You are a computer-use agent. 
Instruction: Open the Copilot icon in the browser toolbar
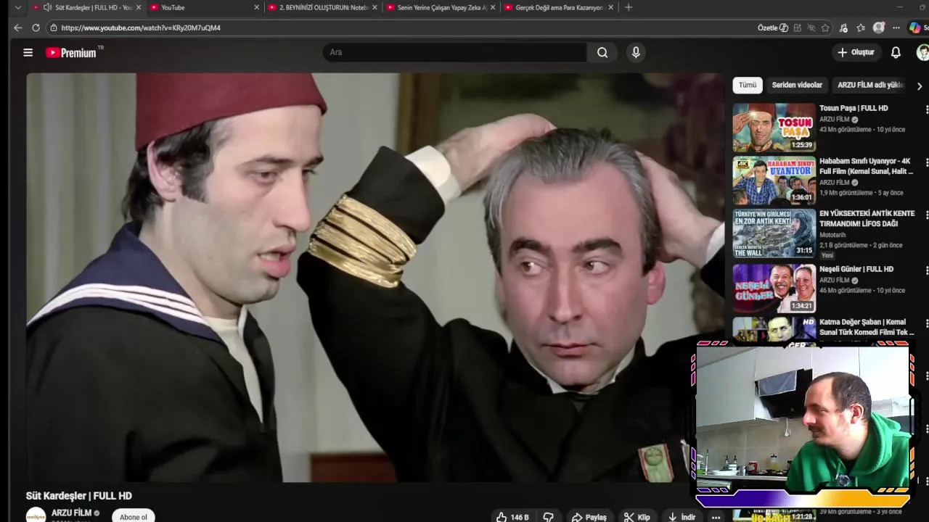tap(915, 28)
